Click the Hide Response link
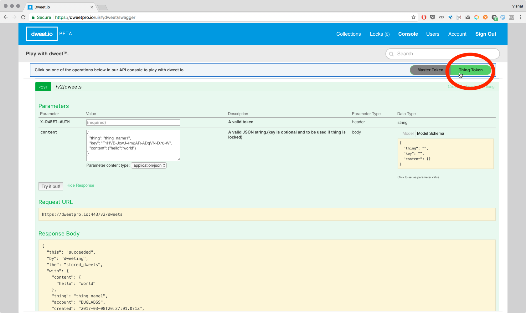The height and width of the screenshot is (313, 526). [80, 185]
